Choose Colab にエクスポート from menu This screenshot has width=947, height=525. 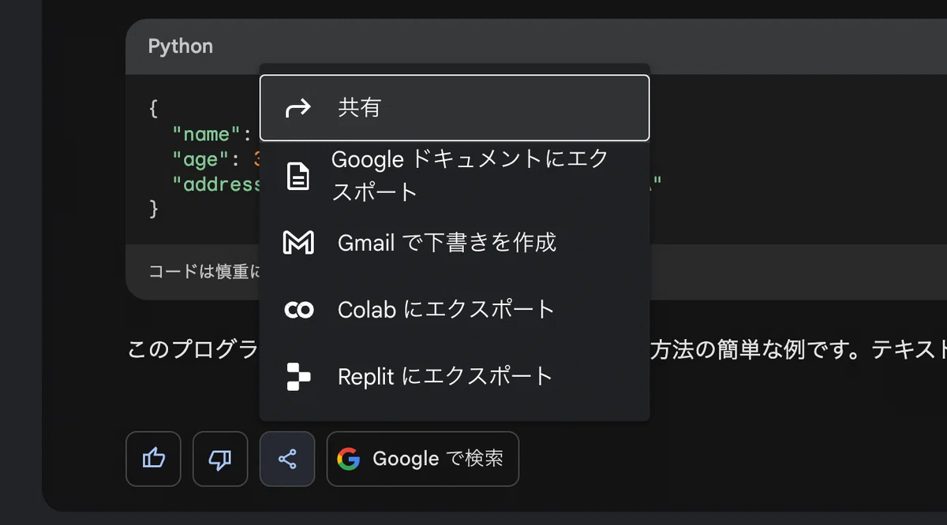[455, 309]
